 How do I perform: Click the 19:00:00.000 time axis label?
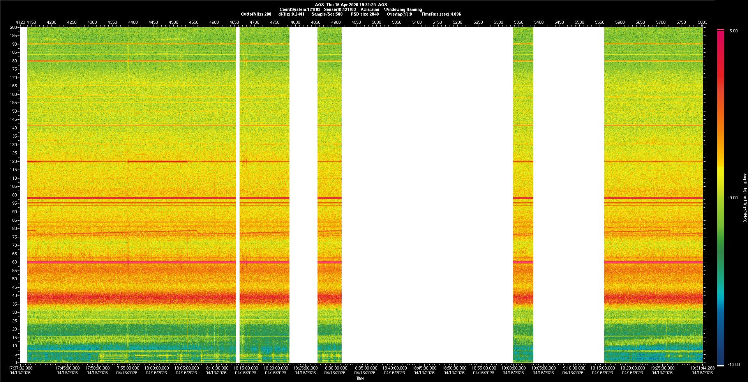tap(513, 368)
